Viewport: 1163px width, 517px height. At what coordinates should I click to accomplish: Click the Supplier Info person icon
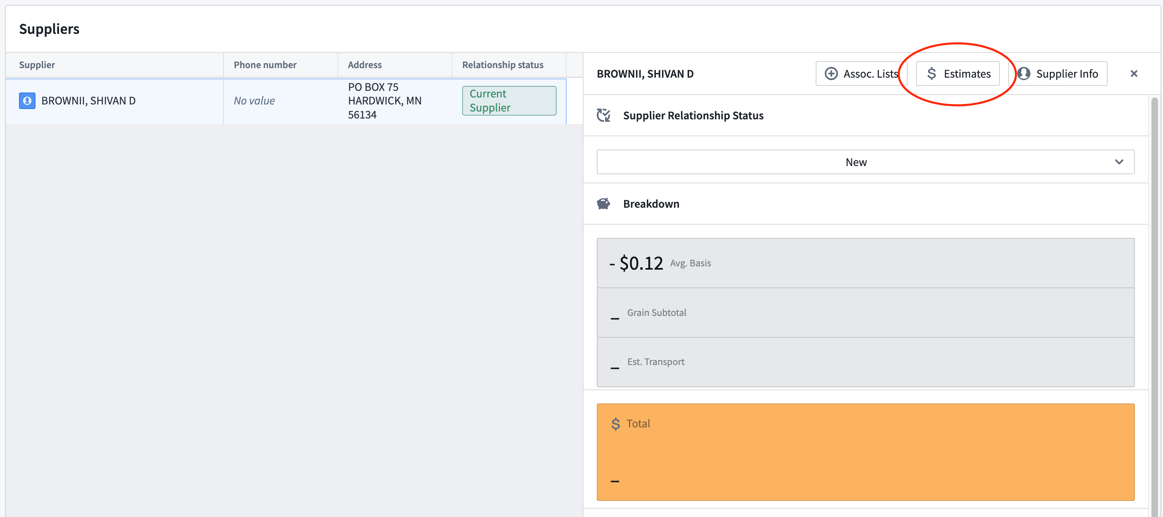(1023, 74)
